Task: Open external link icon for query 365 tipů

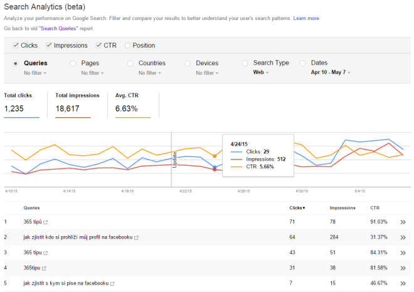Action: click(x=45, y=222)
